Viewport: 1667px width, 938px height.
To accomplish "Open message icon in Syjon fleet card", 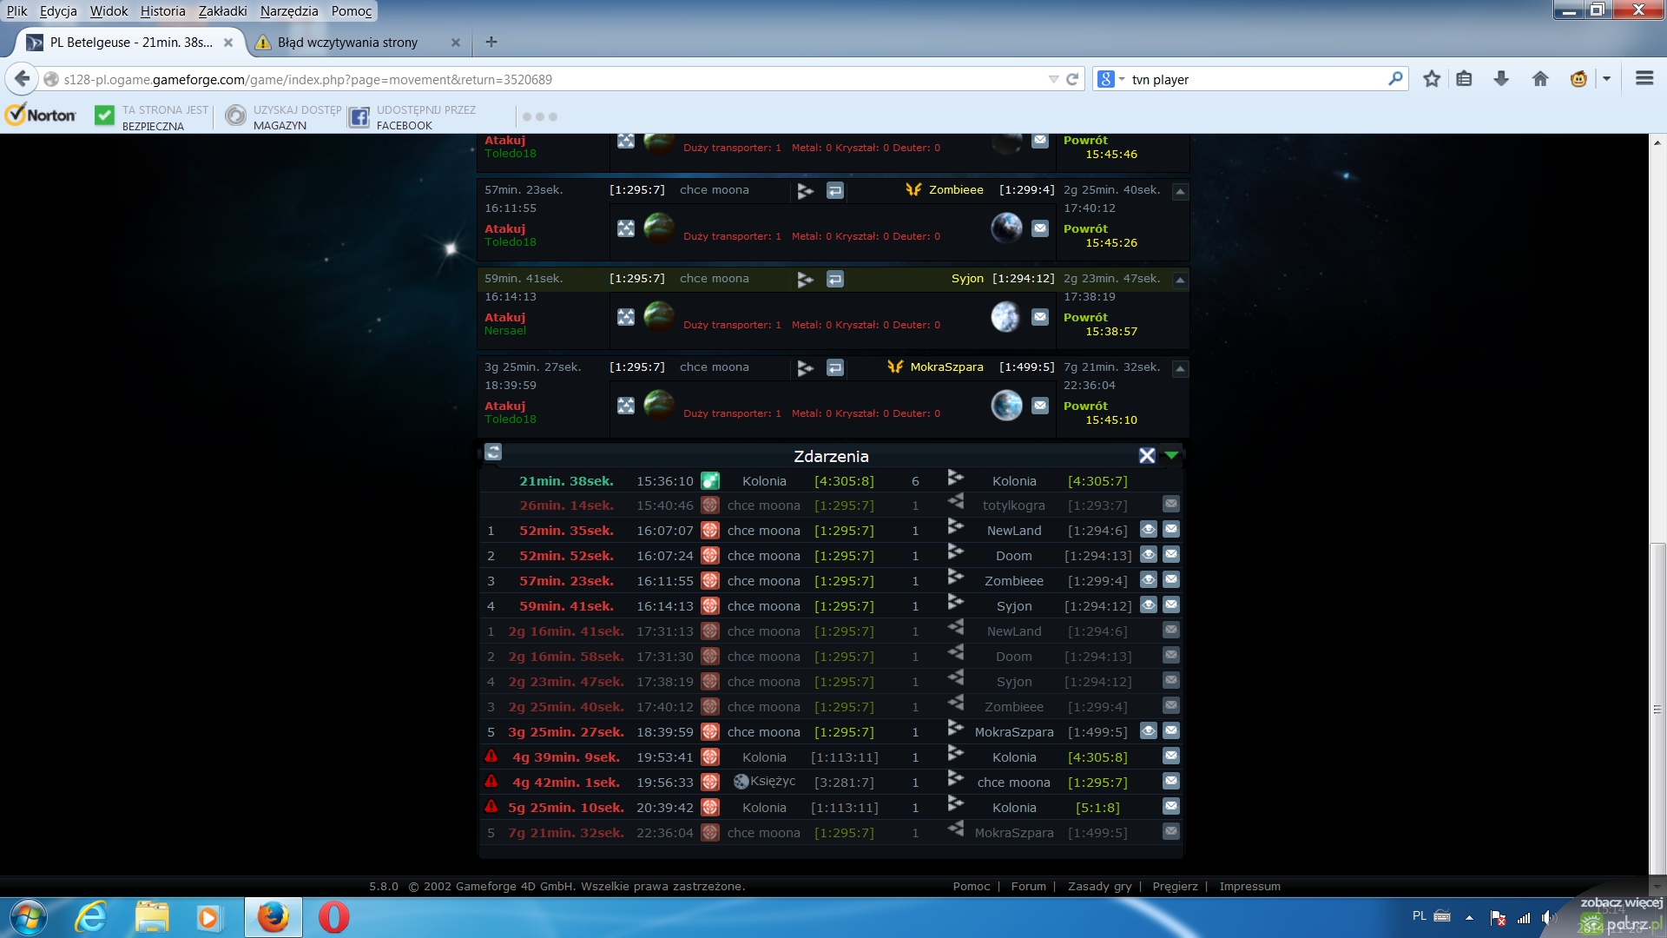I will [1039, 317].
